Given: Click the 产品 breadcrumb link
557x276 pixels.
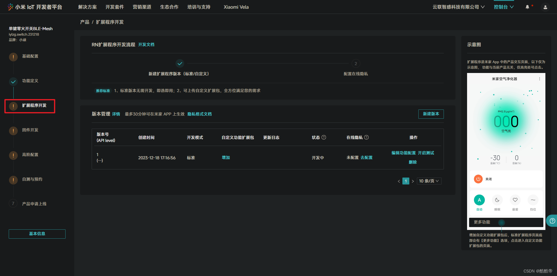Looking at the screenshot, I should [85, 22].
